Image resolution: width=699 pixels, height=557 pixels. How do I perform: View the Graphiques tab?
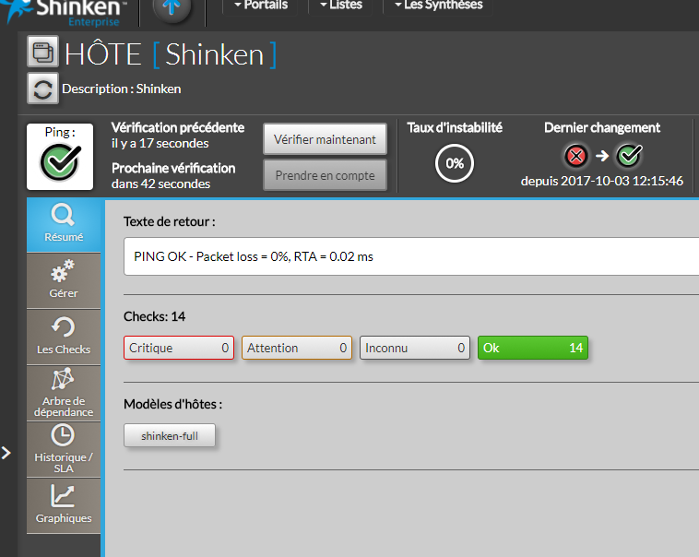coord(64,505)
